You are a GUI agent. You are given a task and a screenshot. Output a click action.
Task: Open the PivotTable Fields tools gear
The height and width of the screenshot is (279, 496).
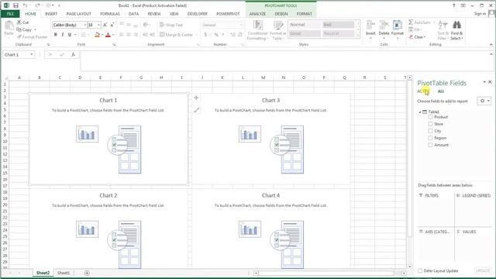coord(484,101)
